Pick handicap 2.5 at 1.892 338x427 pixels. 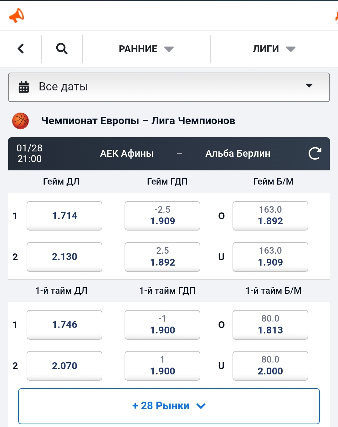(162, 257)
